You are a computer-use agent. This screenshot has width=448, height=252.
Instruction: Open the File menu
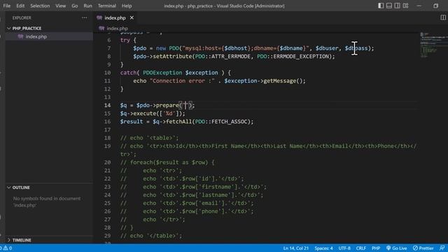coord(7,6)
